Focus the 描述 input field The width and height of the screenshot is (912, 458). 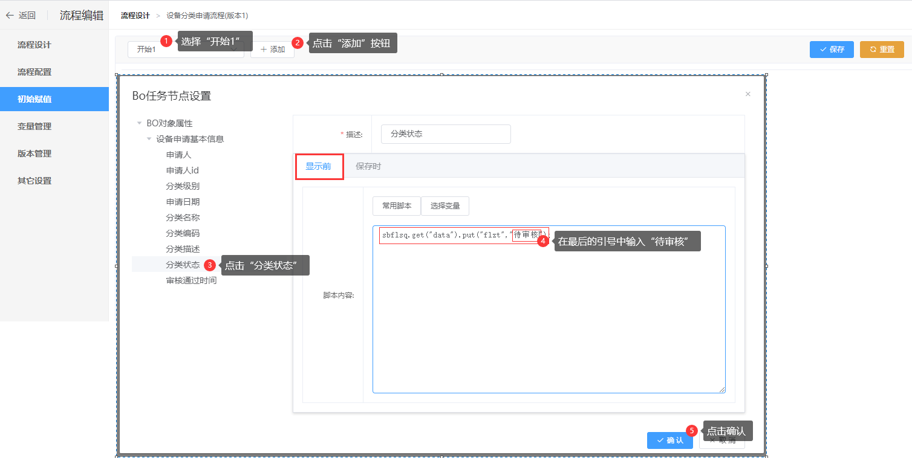[446, 134]
